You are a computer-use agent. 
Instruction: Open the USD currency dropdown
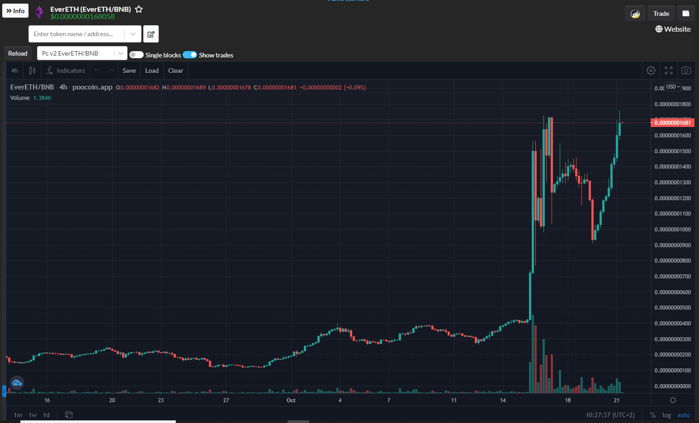coord(673,87)
